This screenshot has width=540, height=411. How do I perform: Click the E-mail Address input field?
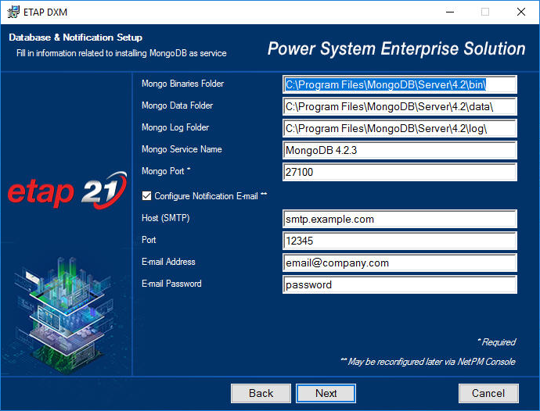click(x=399, y=263)
